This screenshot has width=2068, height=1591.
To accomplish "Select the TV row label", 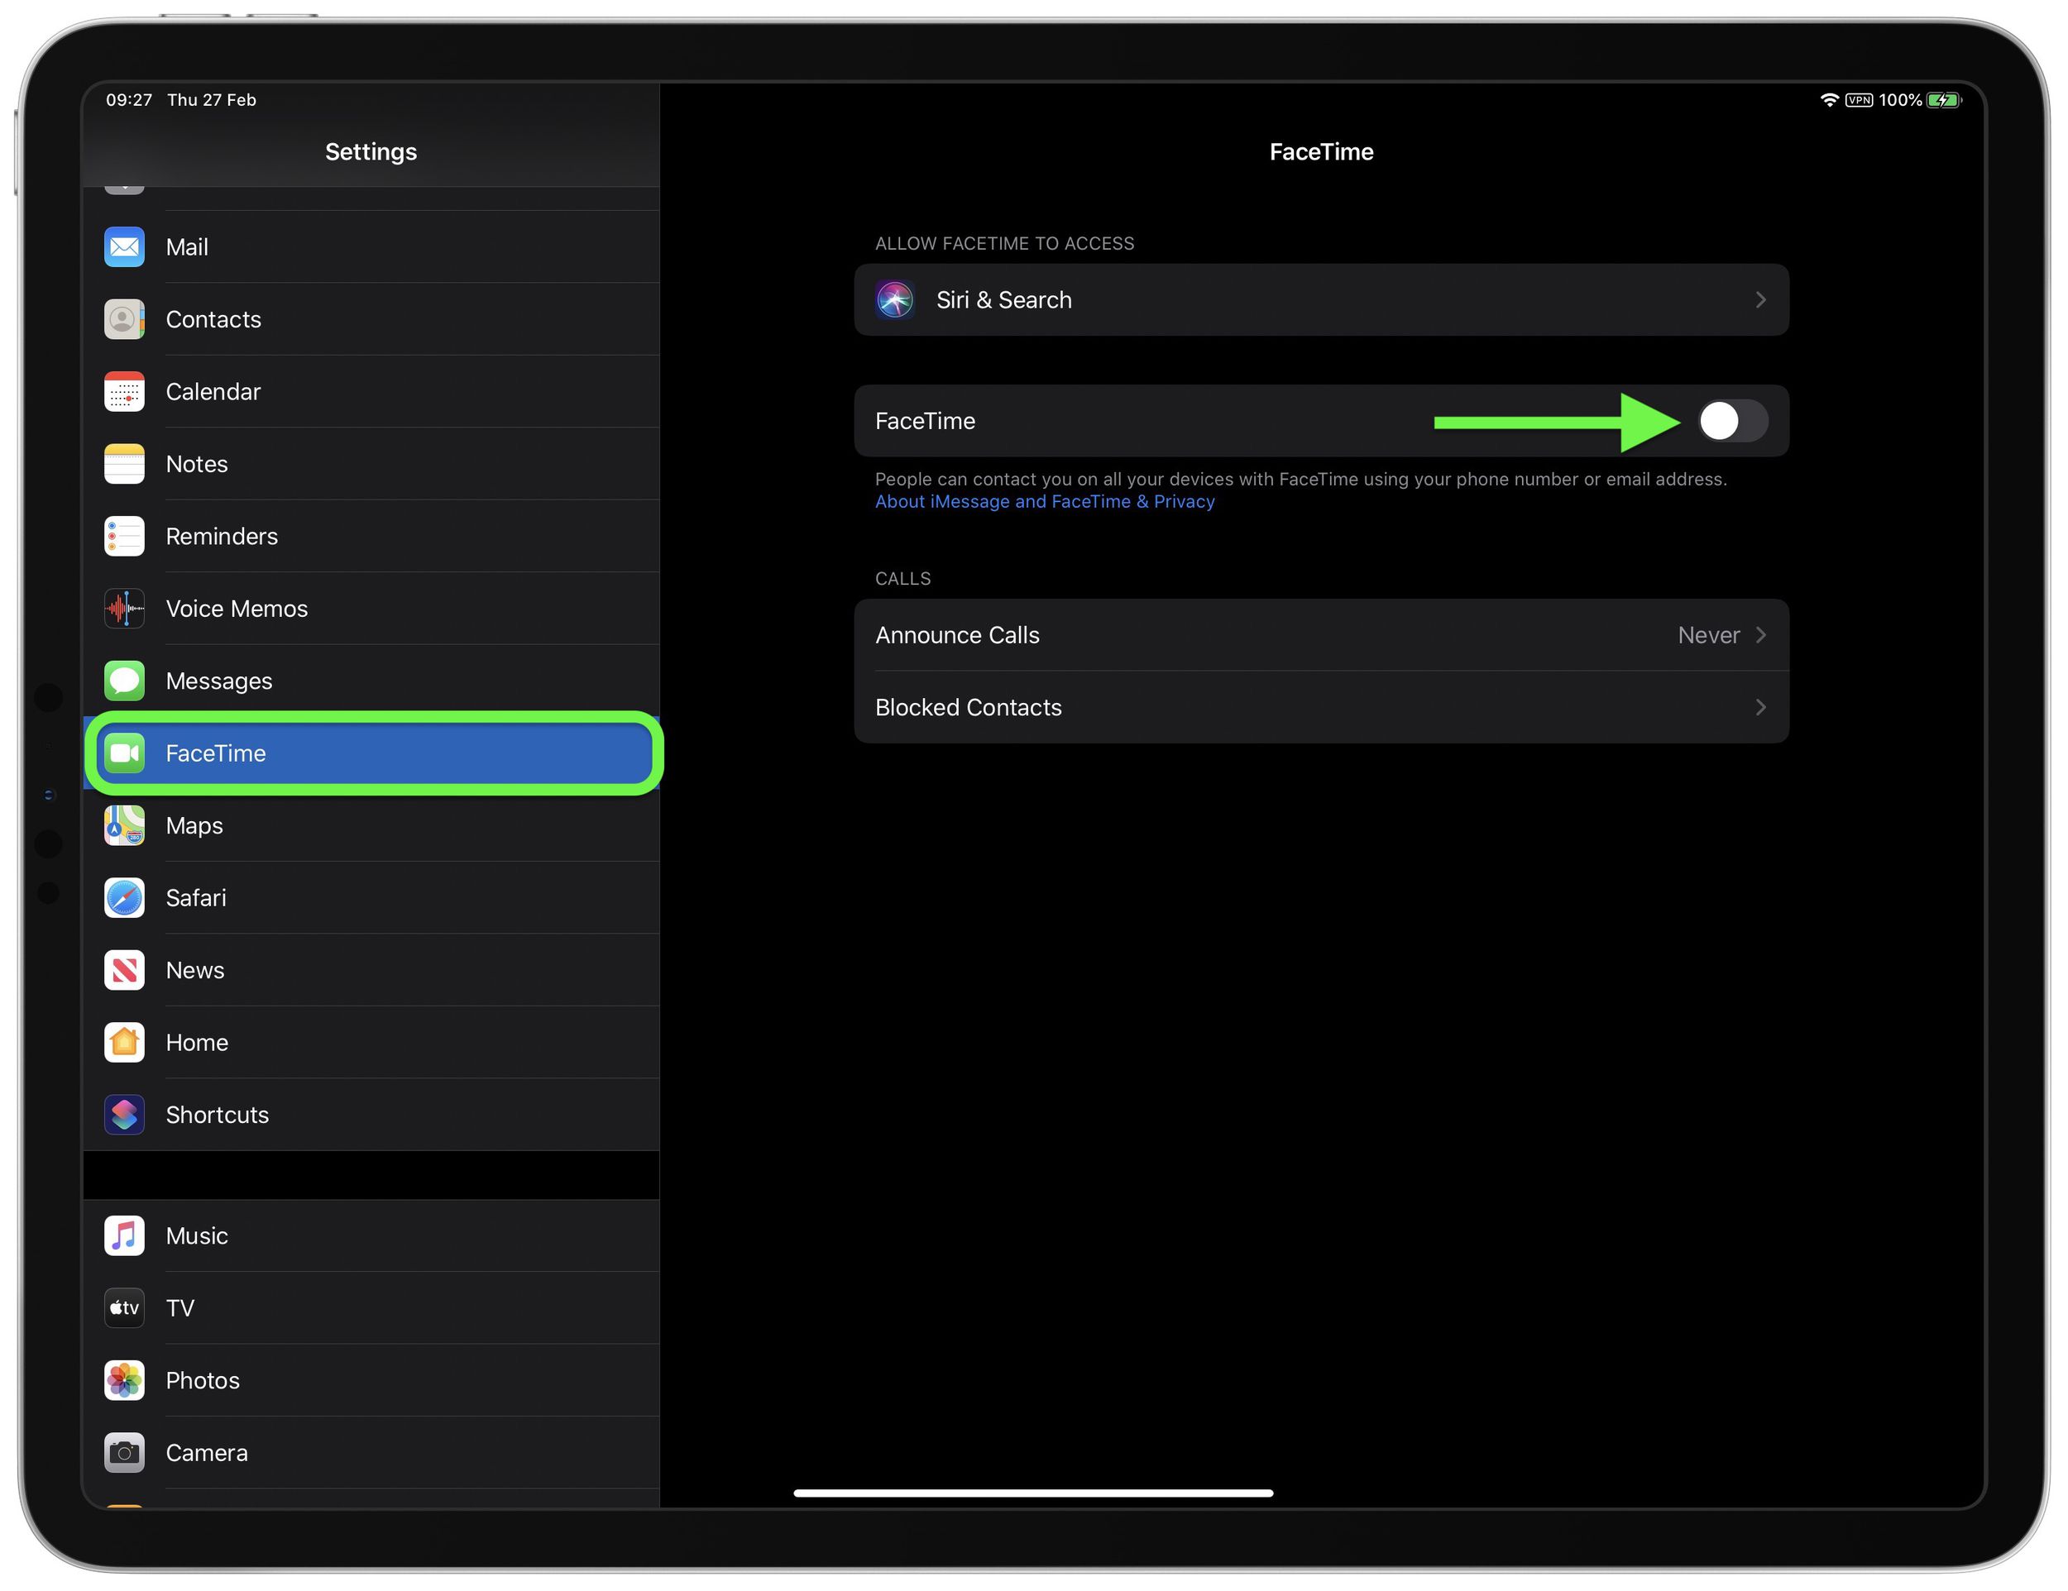I will click(180, 1308).
